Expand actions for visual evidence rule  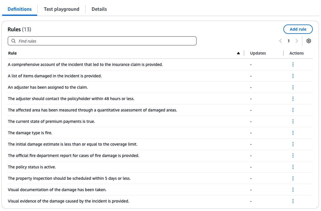point(293,201)
